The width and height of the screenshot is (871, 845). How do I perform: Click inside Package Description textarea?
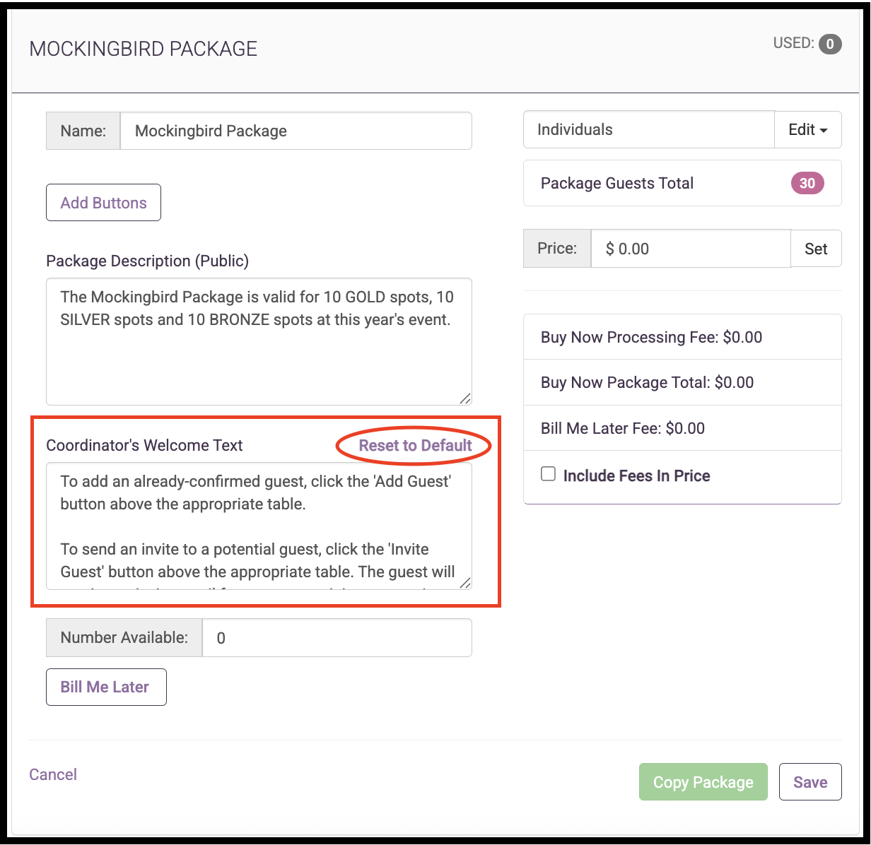(259, 342)
